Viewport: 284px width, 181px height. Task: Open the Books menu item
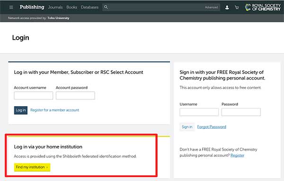point(71,7)
